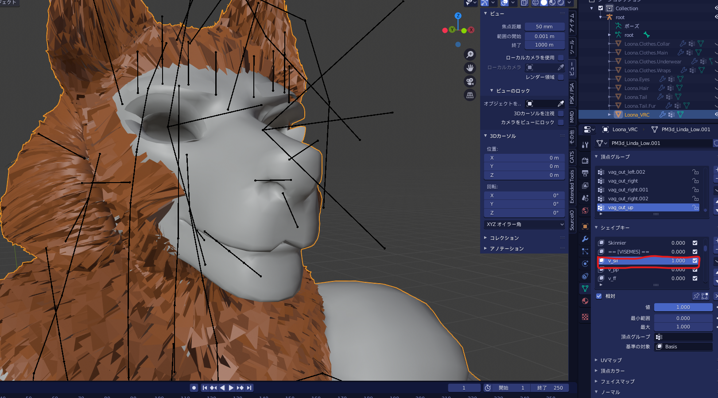Image resolution: width=718 pixels, height=398 pixels.
Task: Enable the レンダー領域 checkbox
Action: [561, 77]
